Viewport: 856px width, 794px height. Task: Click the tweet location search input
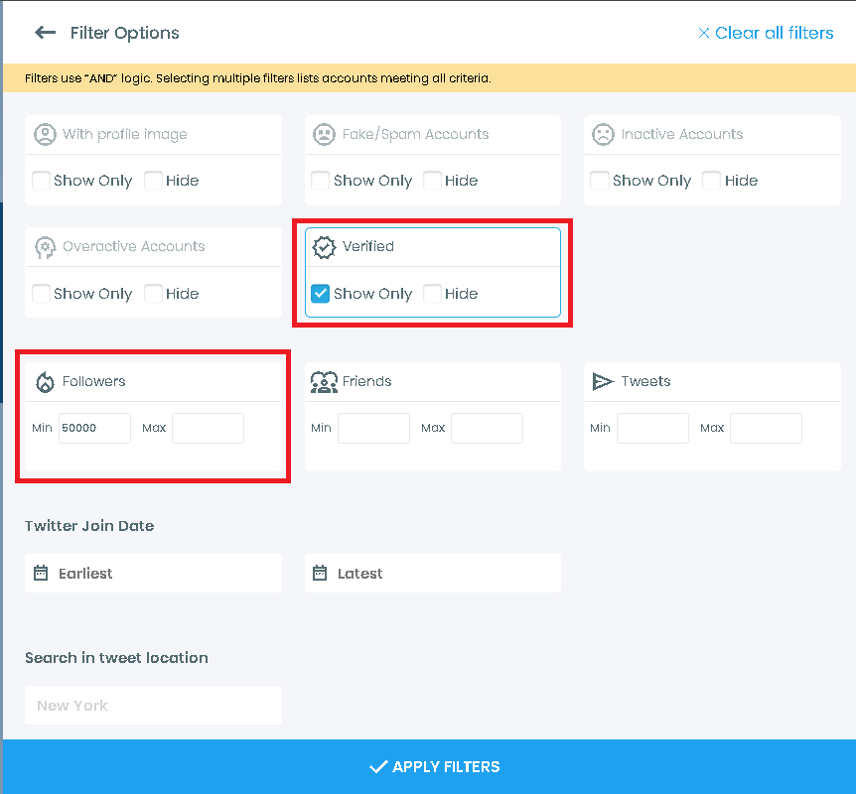tap(153, 705)
